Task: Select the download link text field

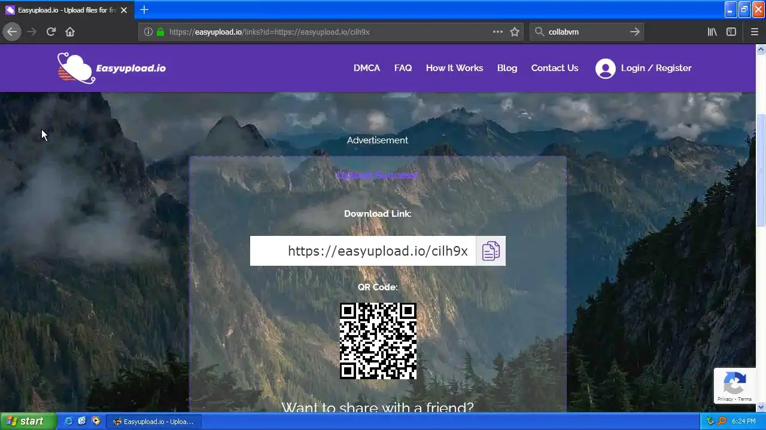Action: click(363, 251)
